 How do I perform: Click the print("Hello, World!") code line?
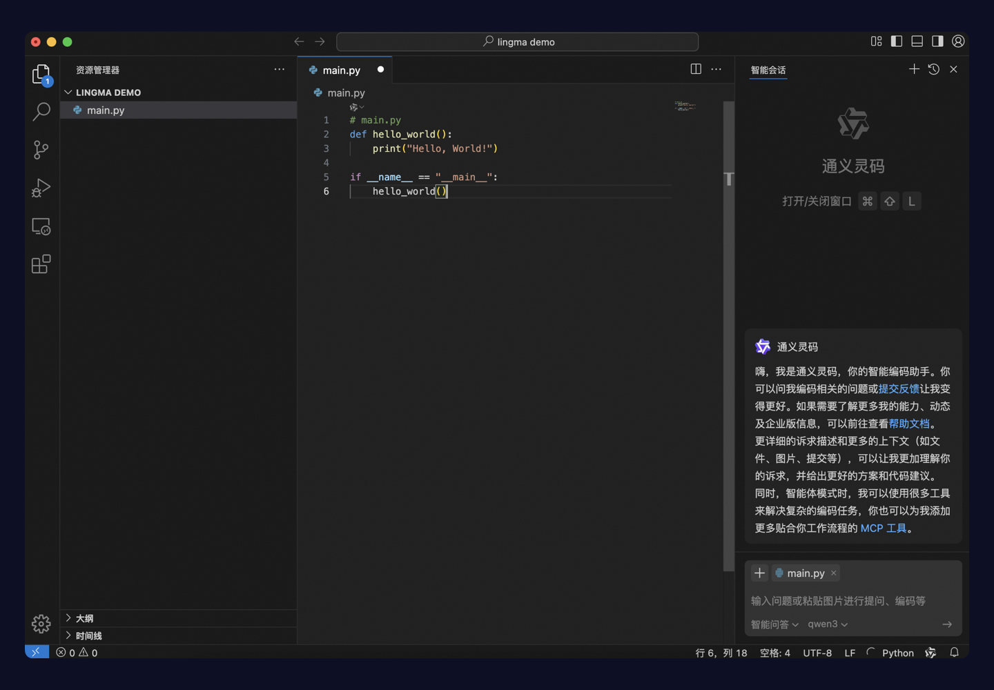pos(435,148)
